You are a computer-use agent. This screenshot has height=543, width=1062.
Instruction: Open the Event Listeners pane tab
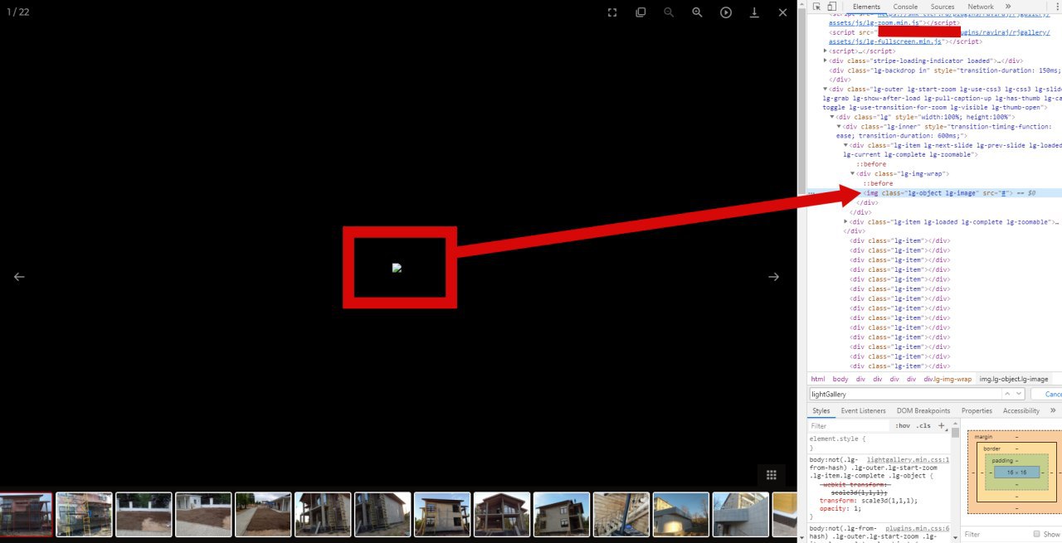click(864, 411)
